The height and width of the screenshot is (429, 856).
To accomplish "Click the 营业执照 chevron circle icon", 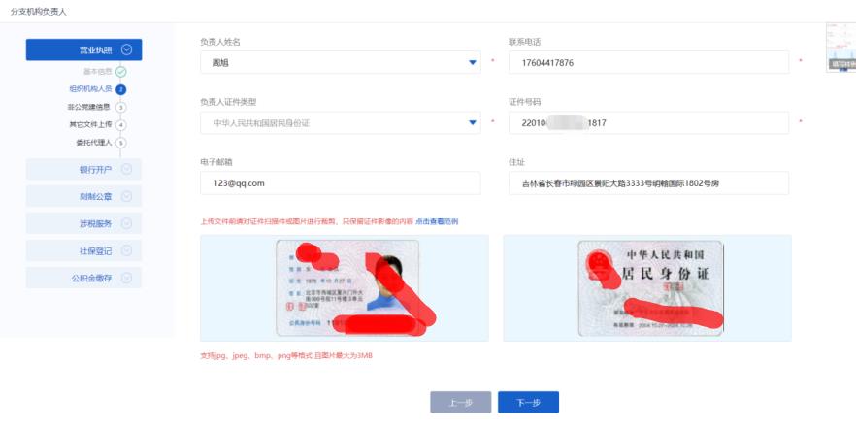I will pyautogui.click(x=126, y=49).
